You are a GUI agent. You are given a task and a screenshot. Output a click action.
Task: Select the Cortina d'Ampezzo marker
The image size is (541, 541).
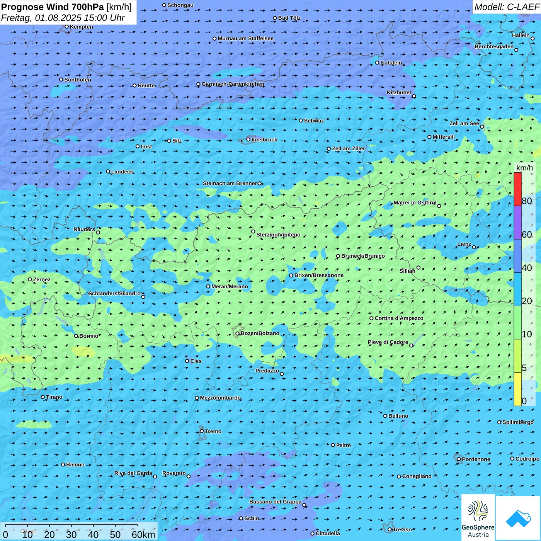tap(371, 318)
